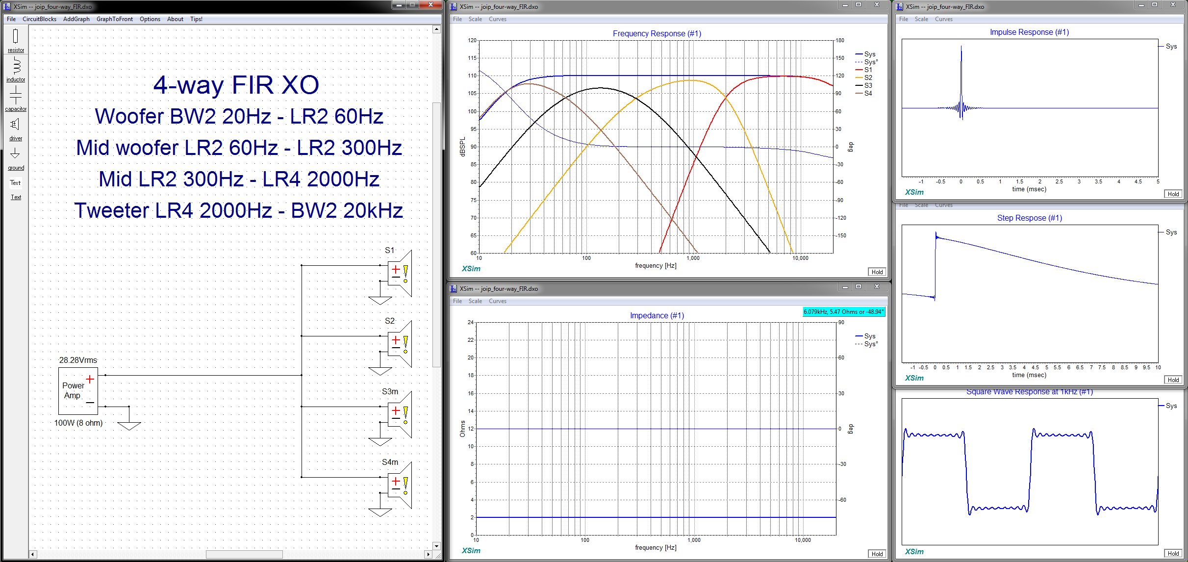Open Scale menu in Frequency Response window
This screenshot has width=1188, height=562.
(x=475, y=19)
